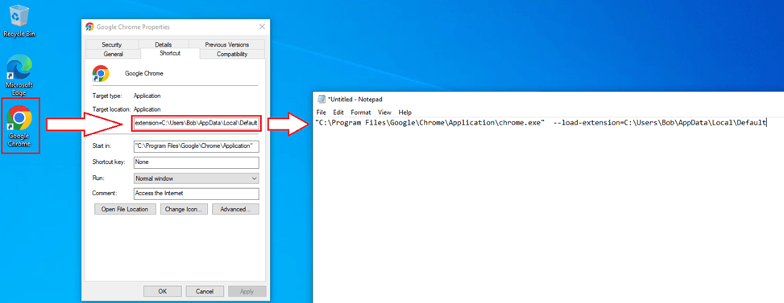The image size is (784, 303).
Task: Open the Notepad Help menu
Action: pyautogui.click(x=405, y=113)
